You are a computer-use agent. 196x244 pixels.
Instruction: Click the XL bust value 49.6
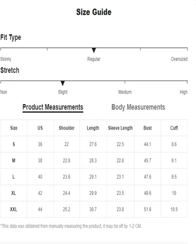click(x=148, y=193)
